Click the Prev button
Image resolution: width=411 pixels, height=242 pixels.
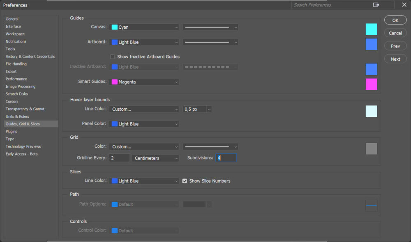tap(395, 46)
